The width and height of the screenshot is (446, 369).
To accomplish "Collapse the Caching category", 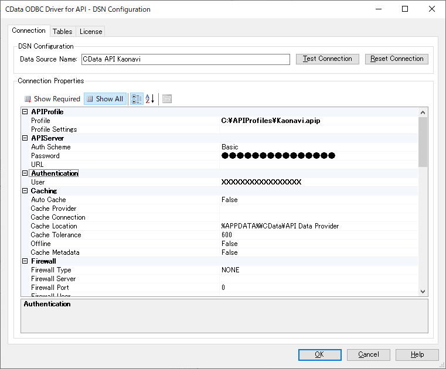I will coord(25,191).
